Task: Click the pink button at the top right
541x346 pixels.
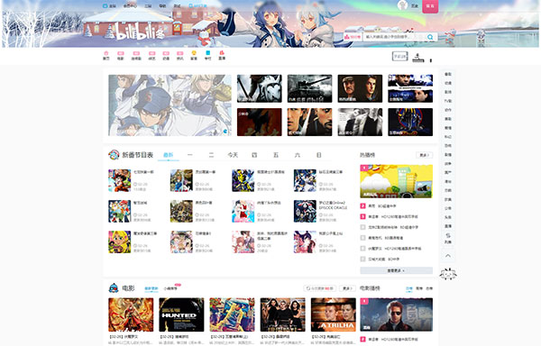Action: 430,6
